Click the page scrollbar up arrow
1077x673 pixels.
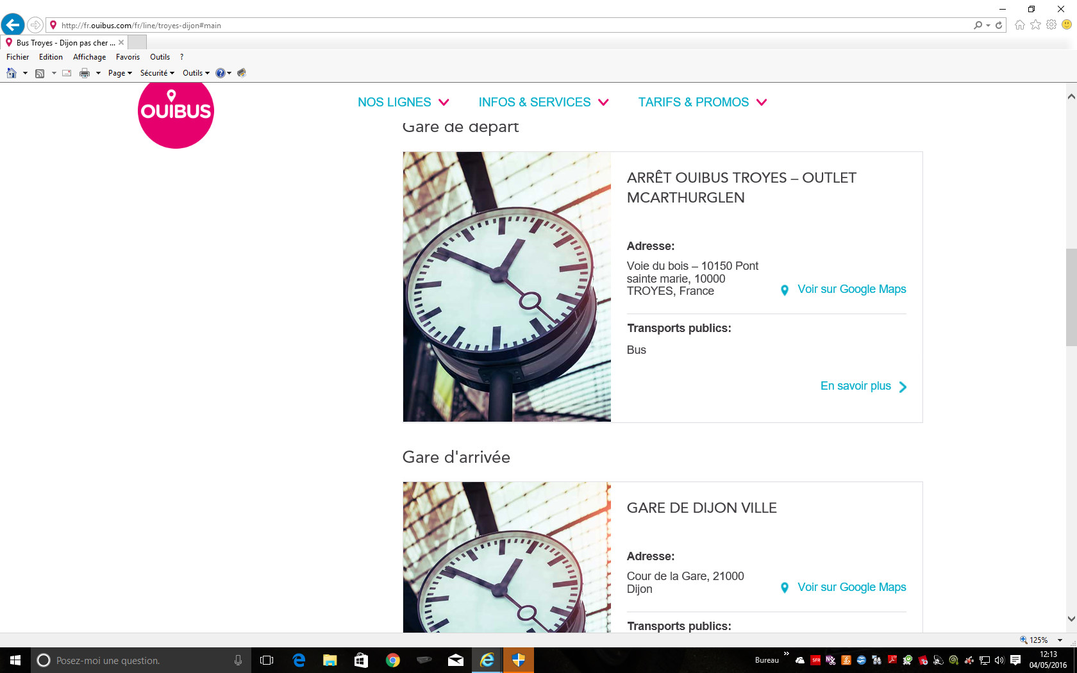click(1071, 97)
